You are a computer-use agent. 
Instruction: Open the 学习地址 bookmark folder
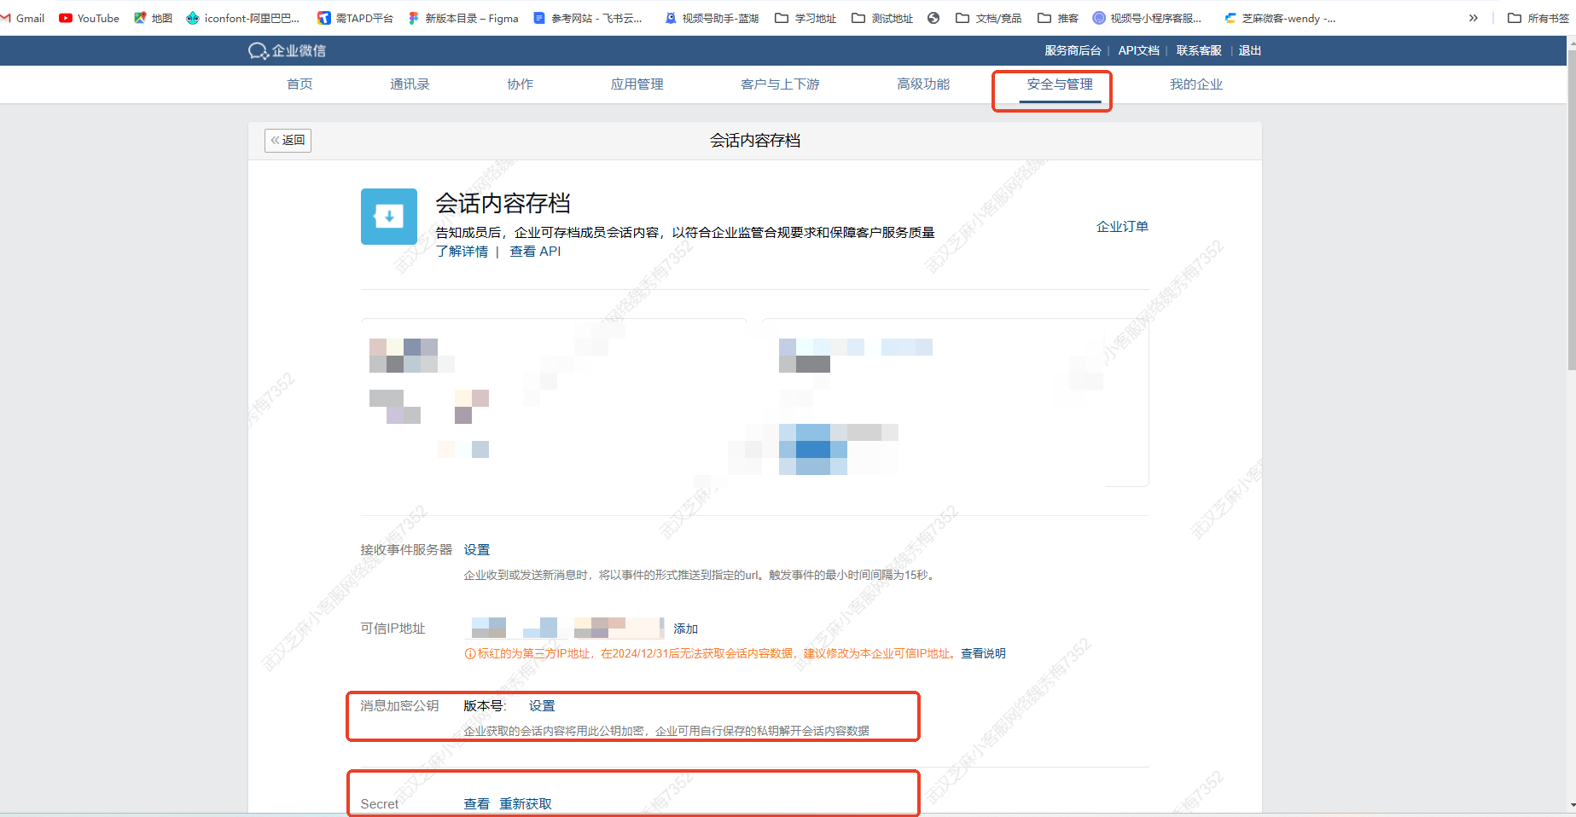click(805, 18)
